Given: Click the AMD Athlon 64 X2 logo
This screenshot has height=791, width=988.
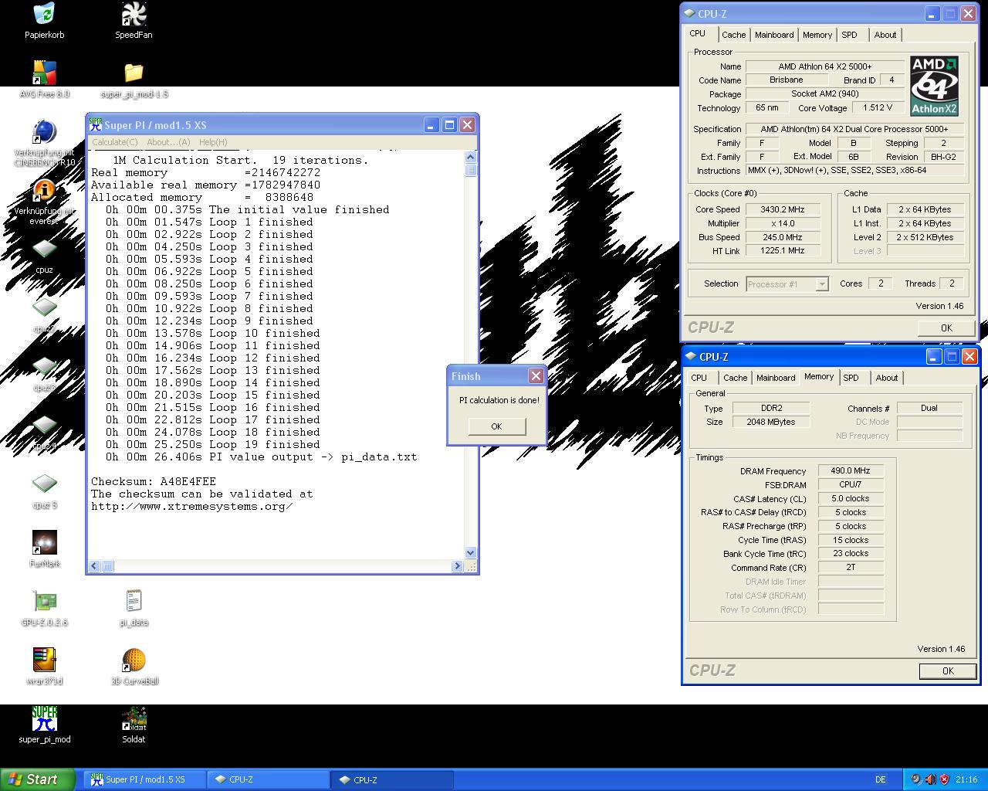Looking at the screenshot, I should (934, 85).
